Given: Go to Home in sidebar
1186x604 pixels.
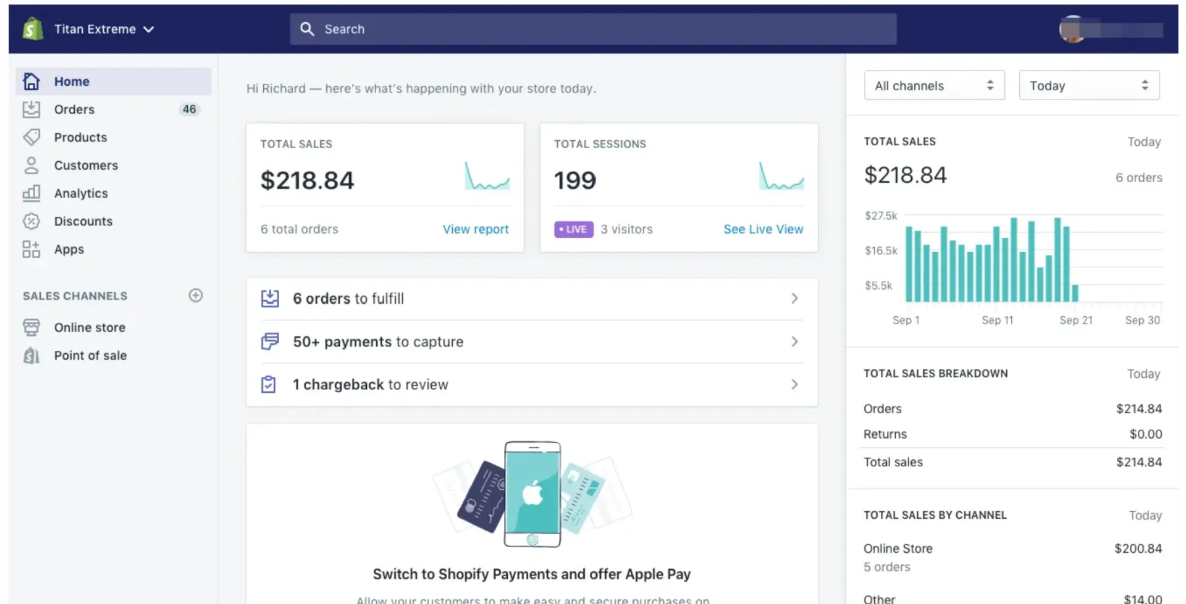Looking at the screenshot, I should click(114, 82).
